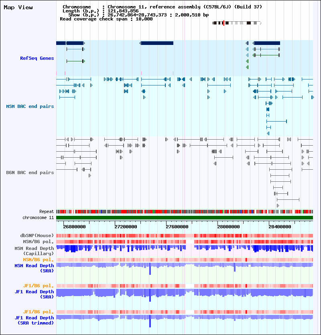Click the 28400000 ruler position label
321x335 pixels.
(x=280, y=227)
